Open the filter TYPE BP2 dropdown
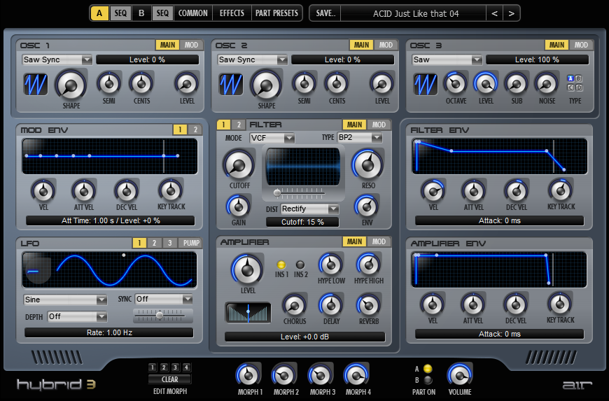Screen dimensions: 609x401 coord(360,137)
